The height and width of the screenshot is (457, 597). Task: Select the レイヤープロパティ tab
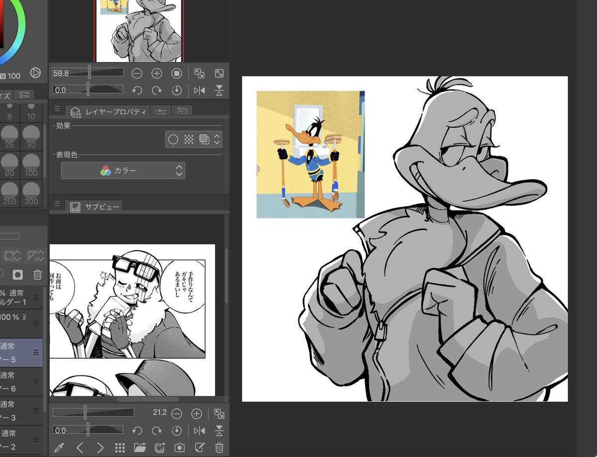tap(108, 111)
